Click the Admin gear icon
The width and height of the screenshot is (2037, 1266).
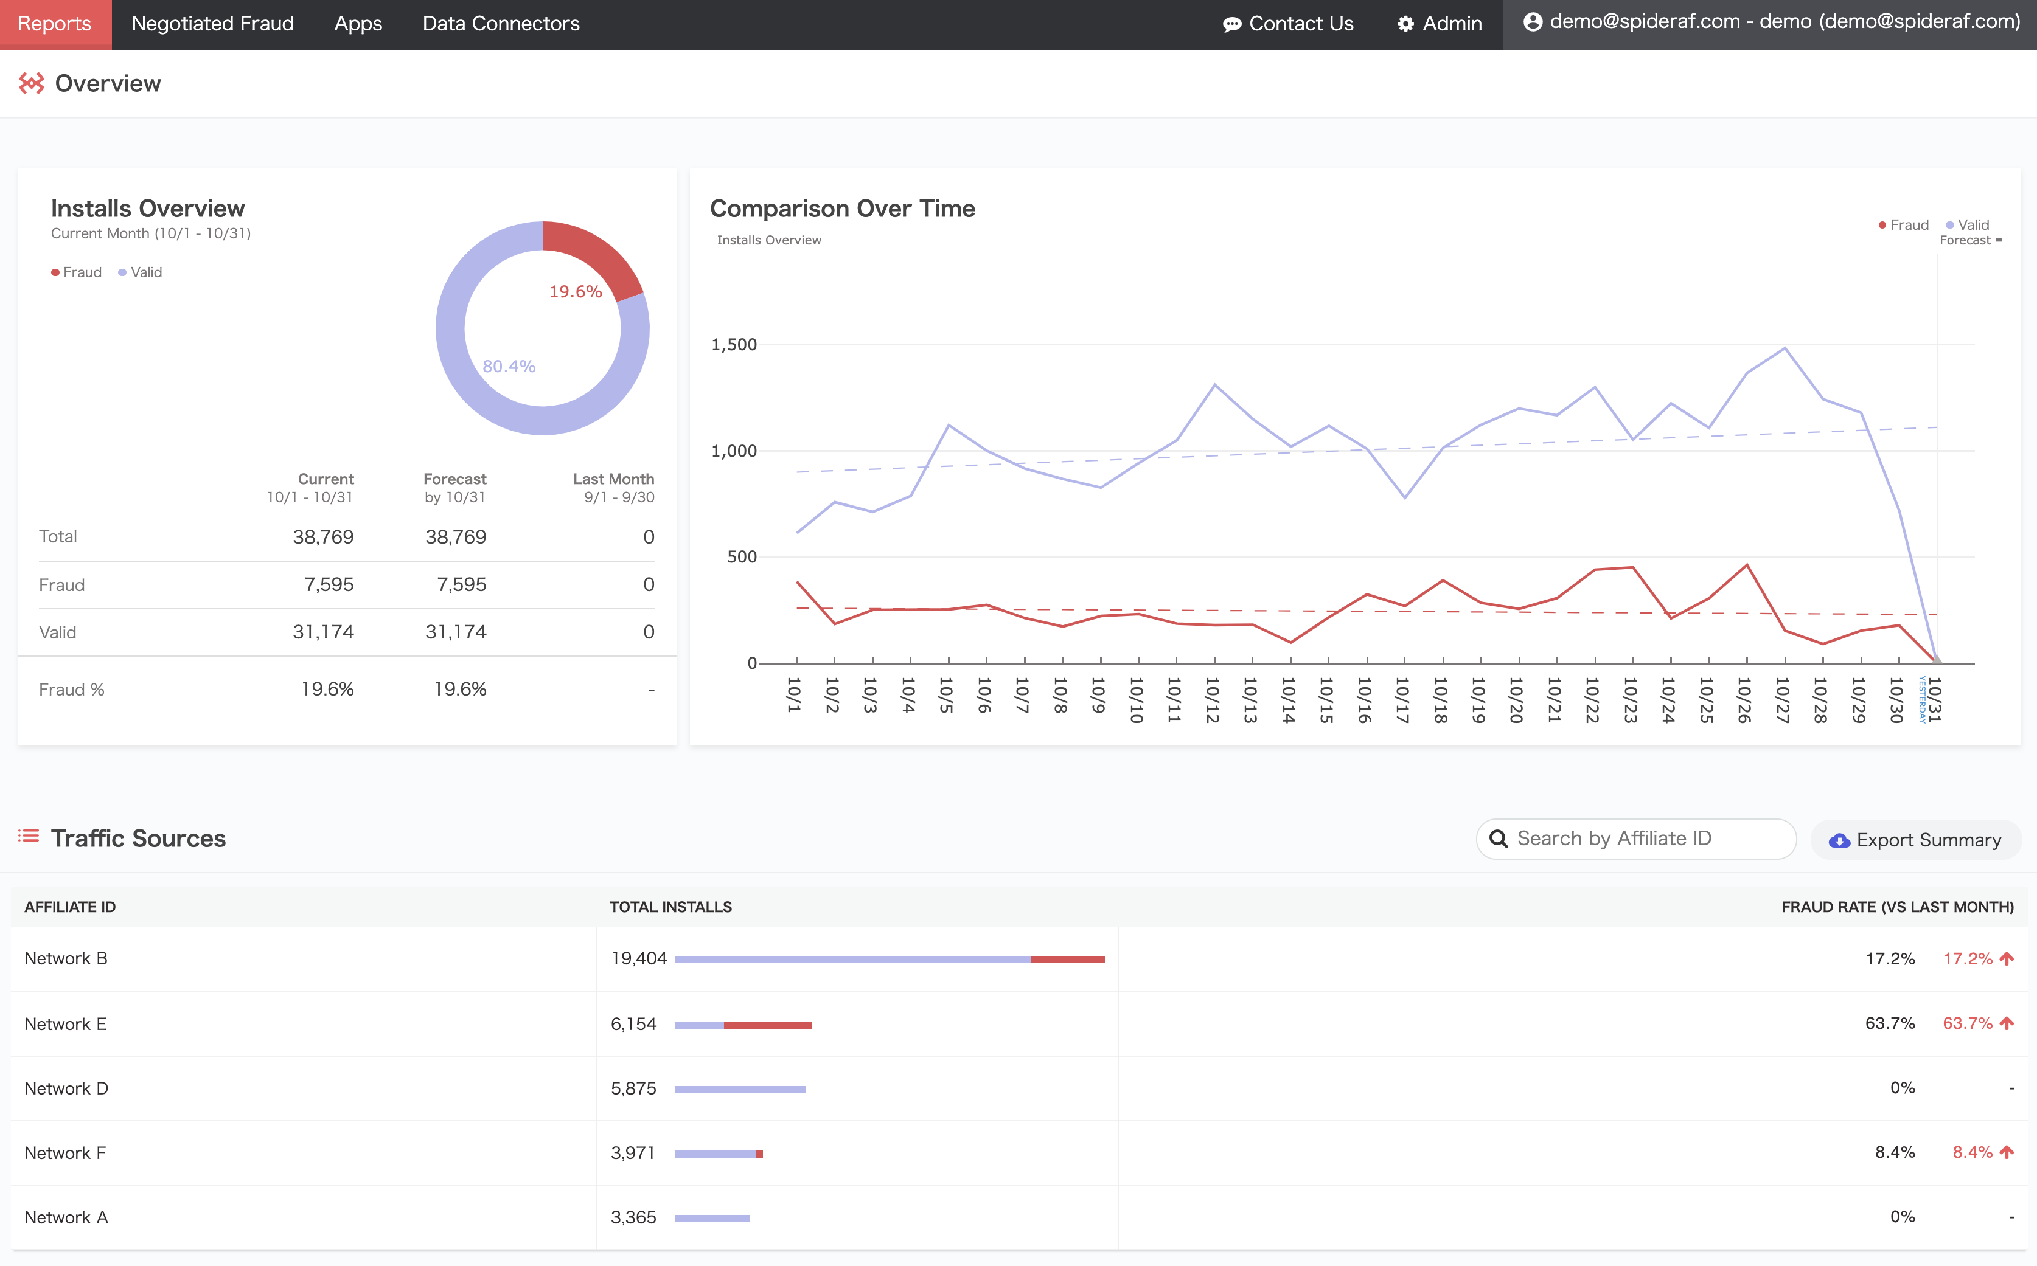[x=1405, y=24]
